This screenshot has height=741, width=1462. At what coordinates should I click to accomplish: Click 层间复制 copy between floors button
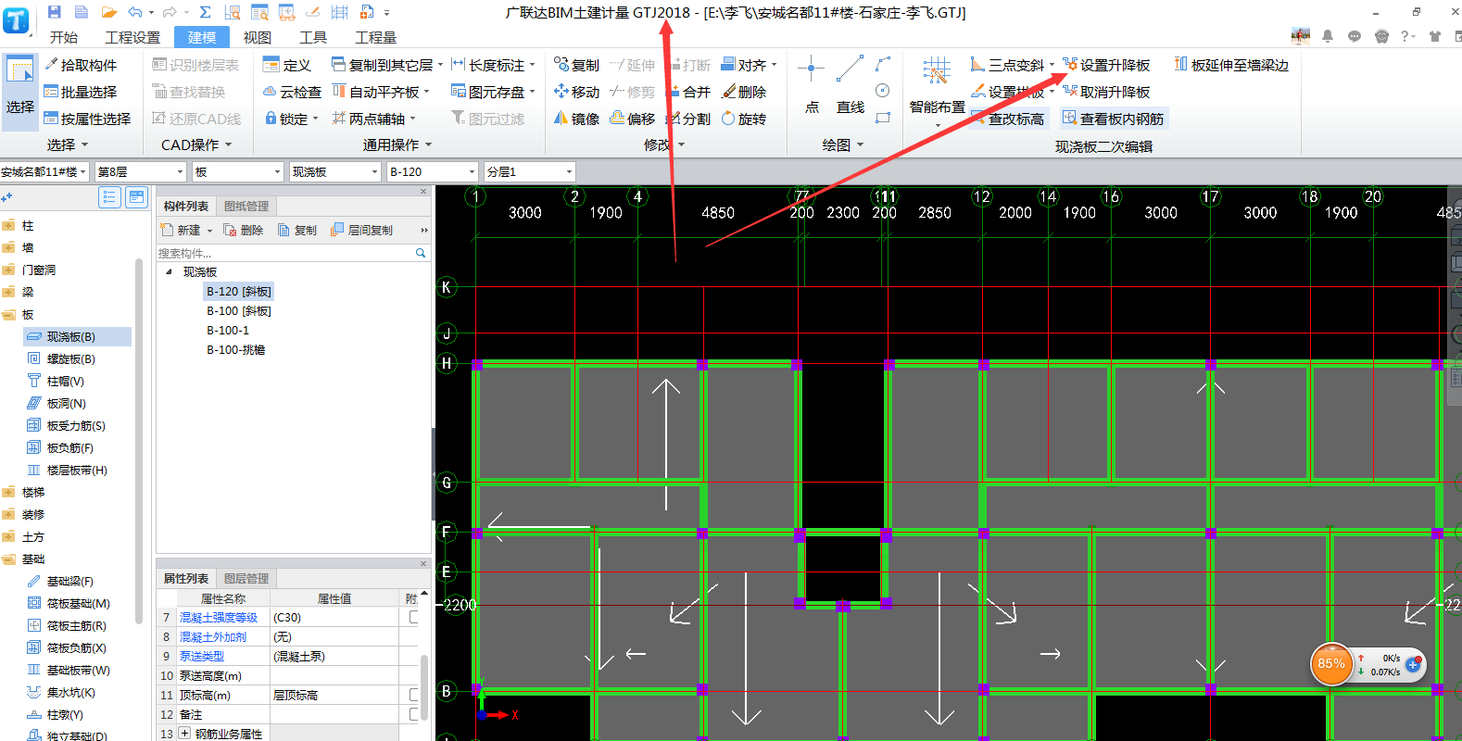point(362,230)
